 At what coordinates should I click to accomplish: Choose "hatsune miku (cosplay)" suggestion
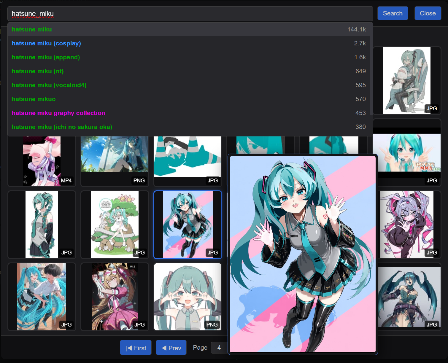(189, 43)
